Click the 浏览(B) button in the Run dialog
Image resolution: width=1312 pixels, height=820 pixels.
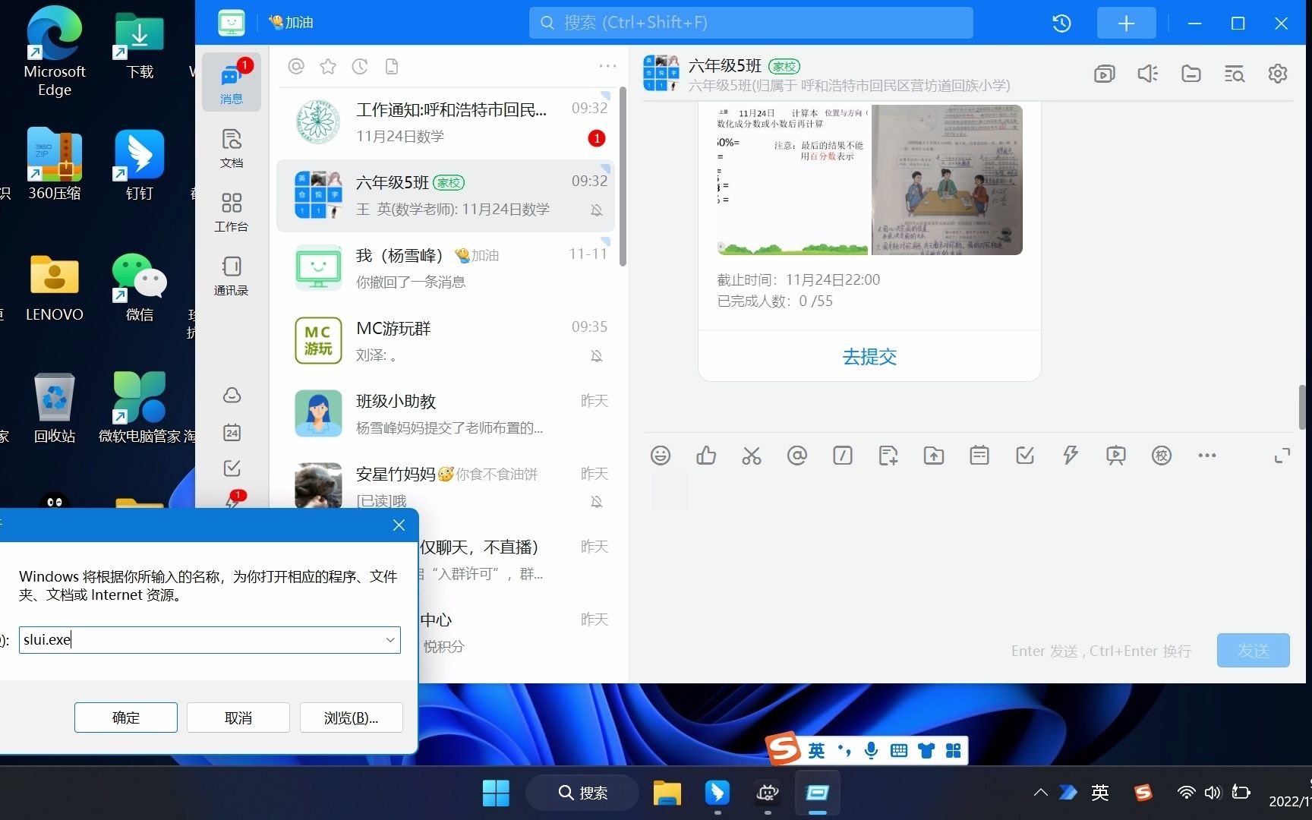[351, 717]
